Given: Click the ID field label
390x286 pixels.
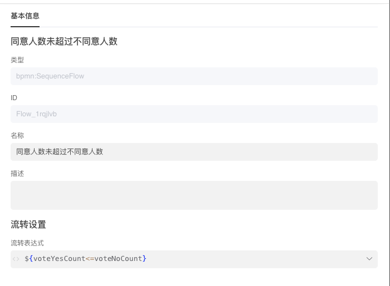Looking at the screenshot, I should point(14,98).
